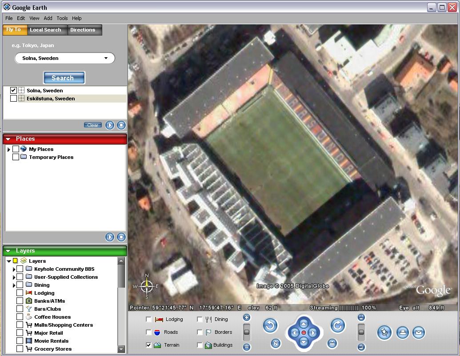Pan the map left with the left arrow

(x=295, y=332)
